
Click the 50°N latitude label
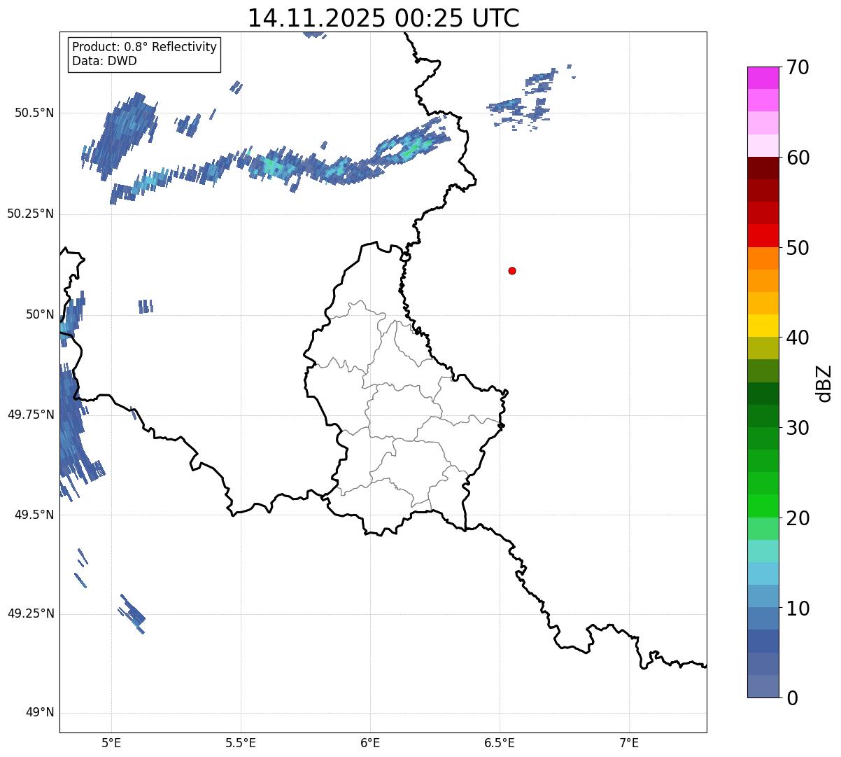40,314
